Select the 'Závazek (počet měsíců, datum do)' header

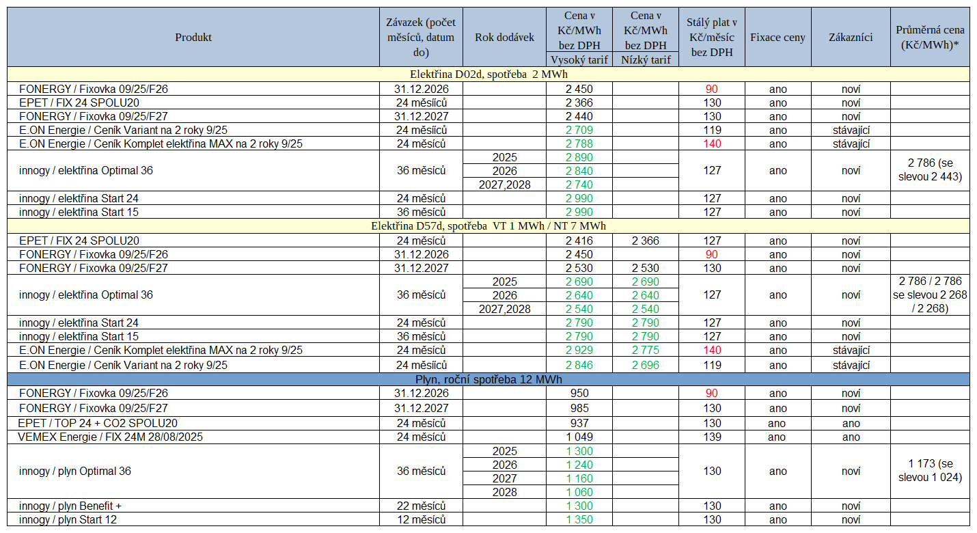tap(421, 38)
